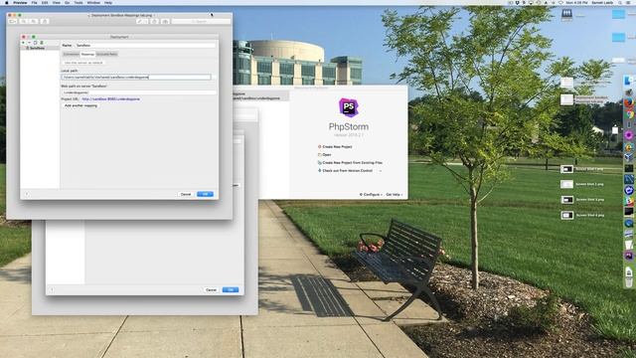The width and height of the screenshot is (636, 358).
Task: Open the Edit menu
Action: [x=45, y=2]
